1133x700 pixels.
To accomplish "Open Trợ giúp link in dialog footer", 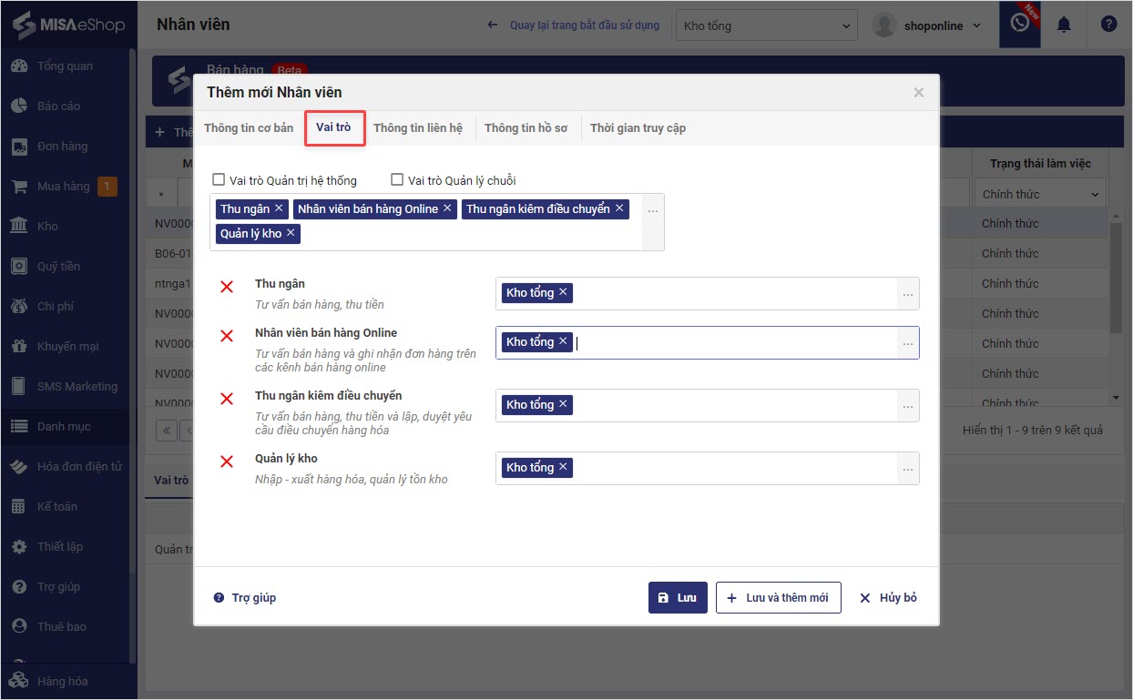I will 245,598.
